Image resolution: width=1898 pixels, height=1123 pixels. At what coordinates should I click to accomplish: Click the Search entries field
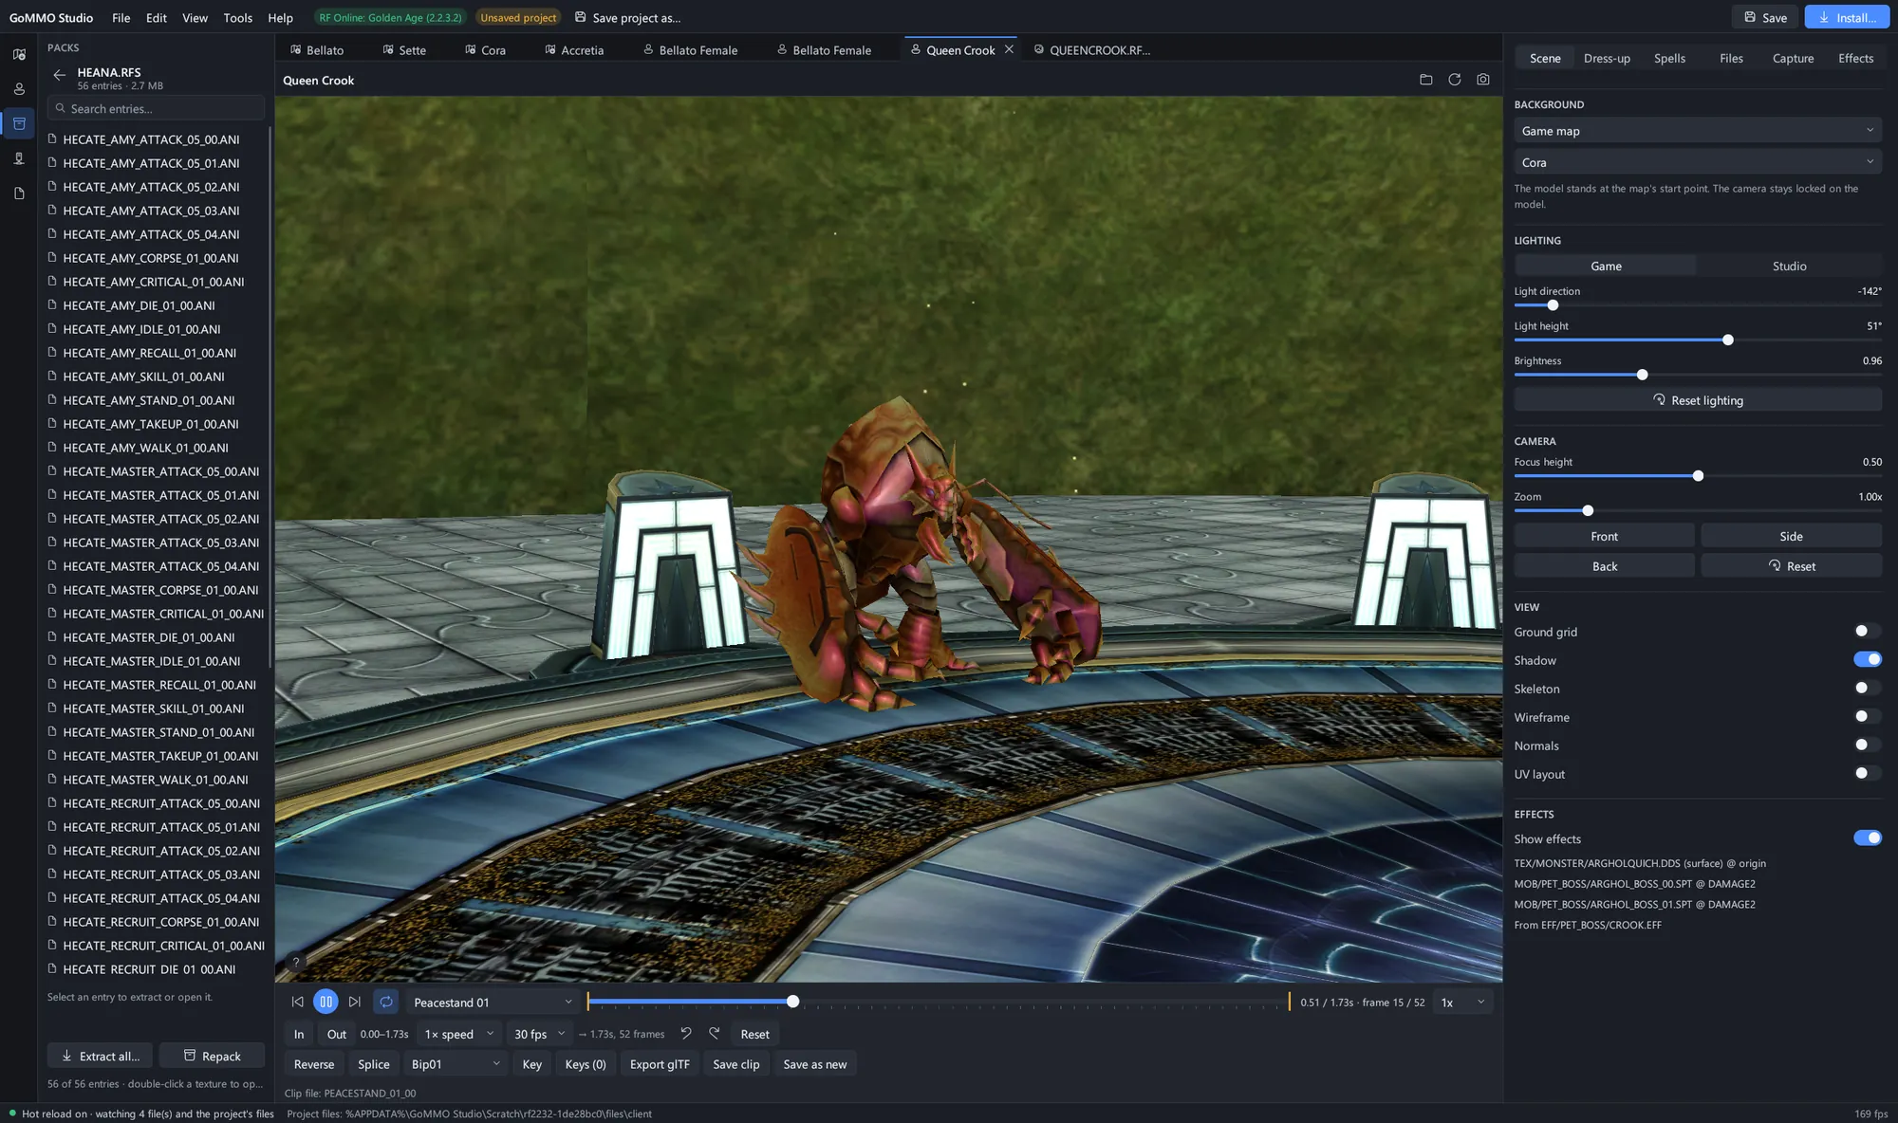(156, 108)
